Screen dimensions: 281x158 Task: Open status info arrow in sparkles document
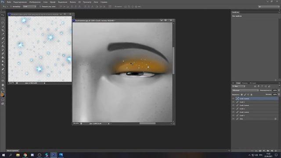(45, 83)
